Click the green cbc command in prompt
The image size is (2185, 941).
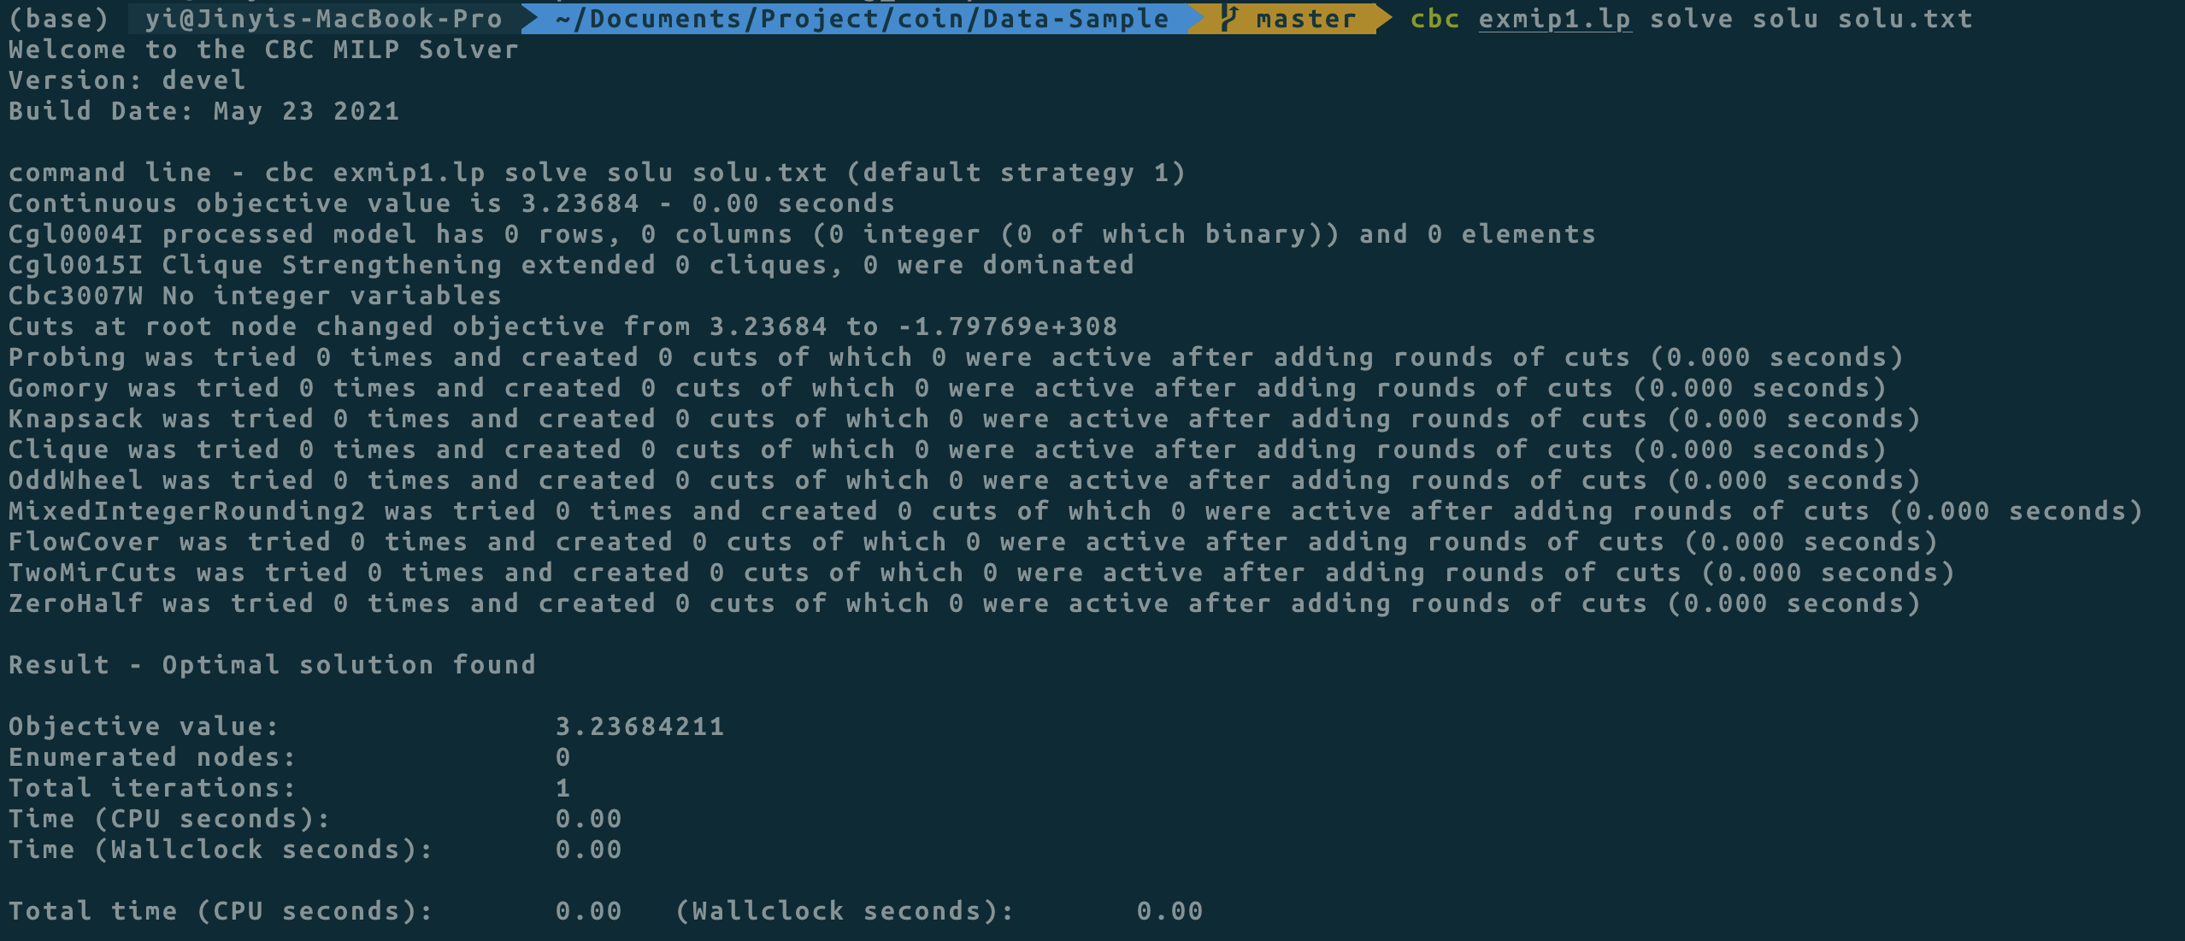[x=1434, y=19]
